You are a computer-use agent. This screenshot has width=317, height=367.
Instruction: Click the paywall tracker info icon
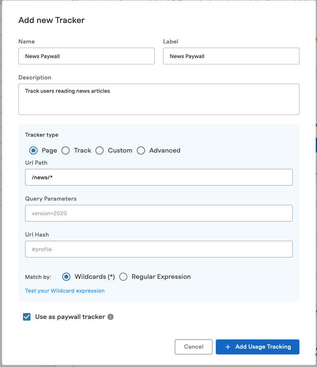(110, 317)
